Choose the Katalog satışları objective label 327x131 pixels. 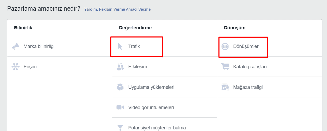point(250,67)
